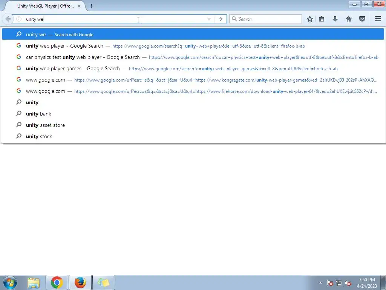The width and height of the screenshot is (386, 290).
Task: Bookmark this page with star icon
Action: (310, 19)
